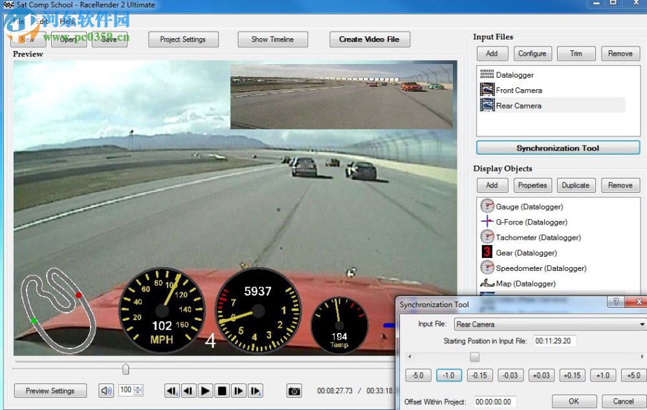647x410 pixels.
Task: Click the track map overlay in preview
Action: tap(58, 310)
